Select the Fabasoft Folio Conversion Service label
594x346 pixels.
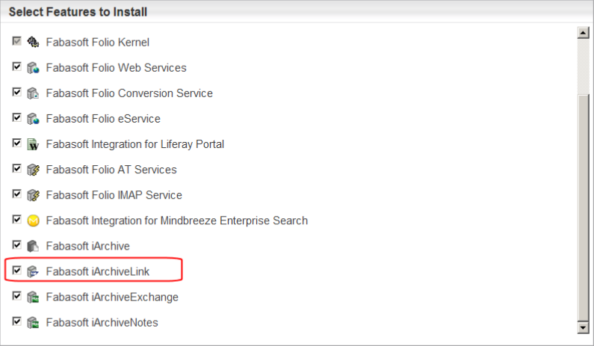pyautogui.click(x=129, y=93)
